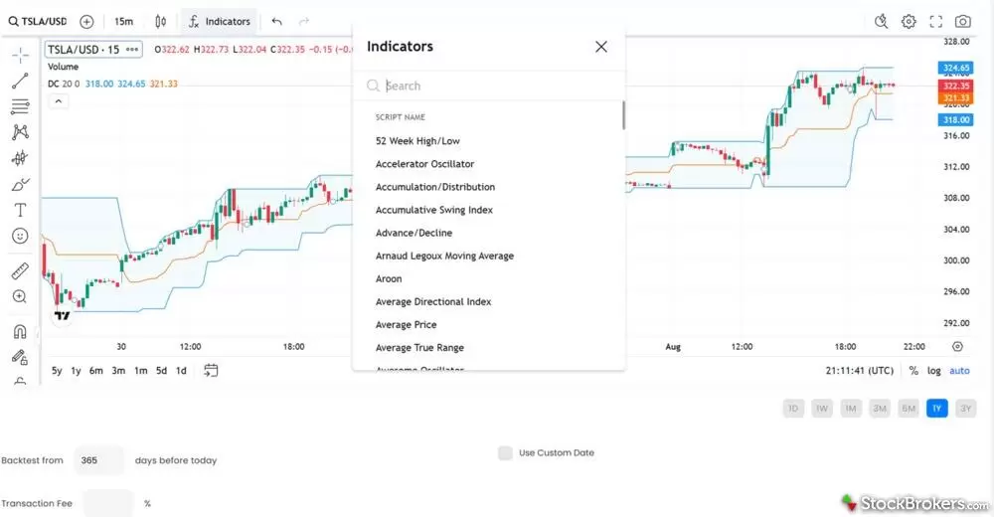Select the 1D backtest period
The width and height of the screenshot is (994, 517).
coord(793,409)
